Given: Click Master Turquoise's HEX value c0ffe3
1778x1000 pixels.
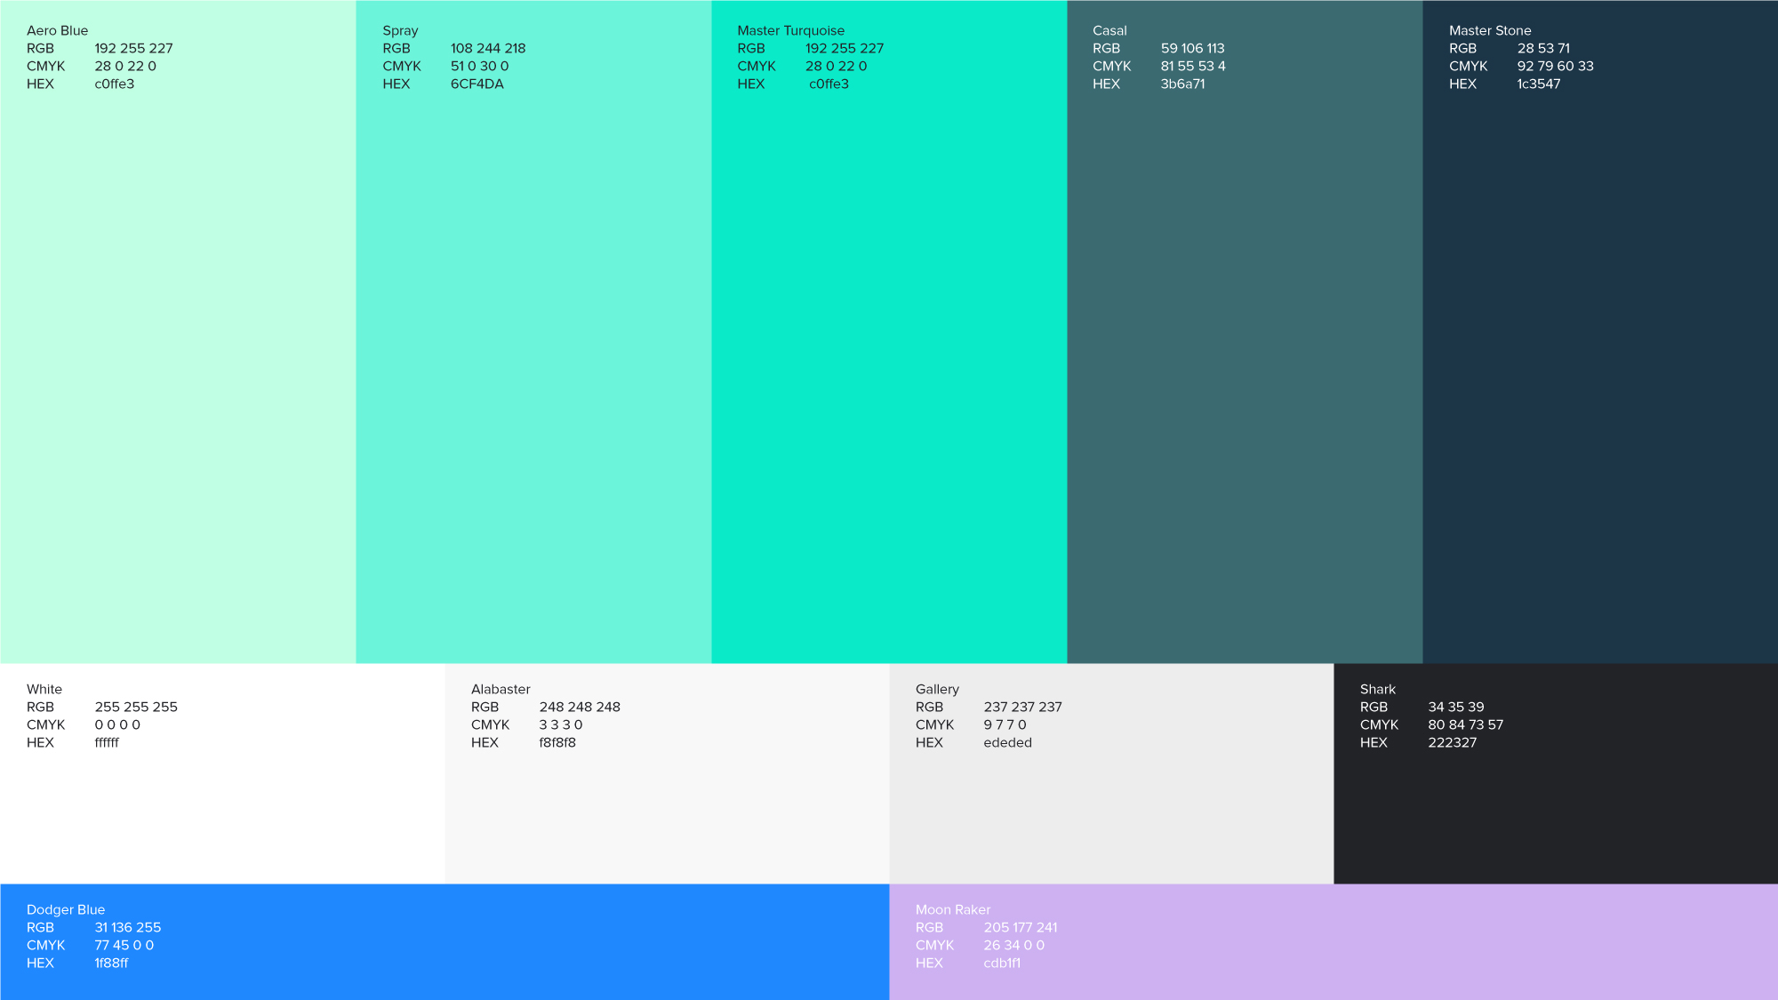Looking at the screenshot, I should 829,84.
